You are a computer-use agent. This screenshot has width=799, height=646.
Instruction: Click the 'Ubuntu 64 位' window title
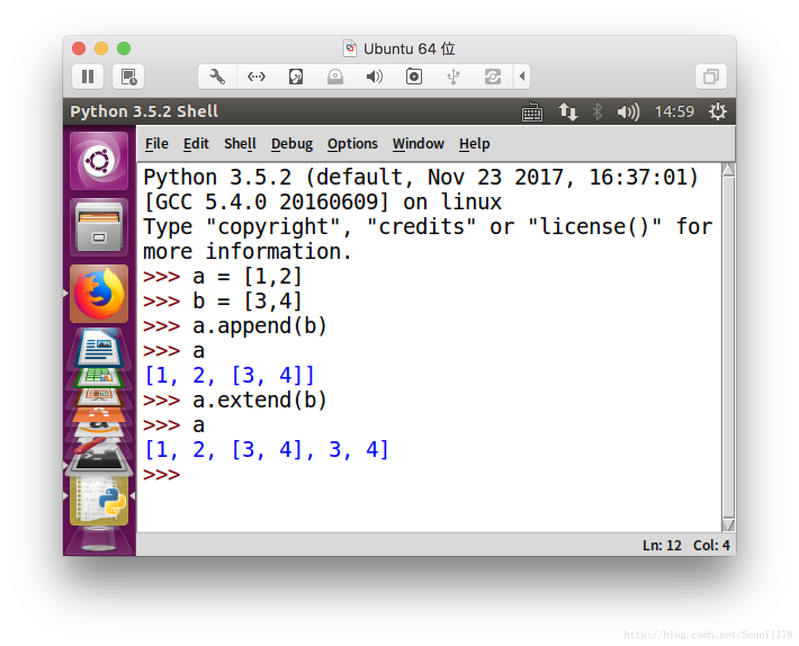click(409, 49)
